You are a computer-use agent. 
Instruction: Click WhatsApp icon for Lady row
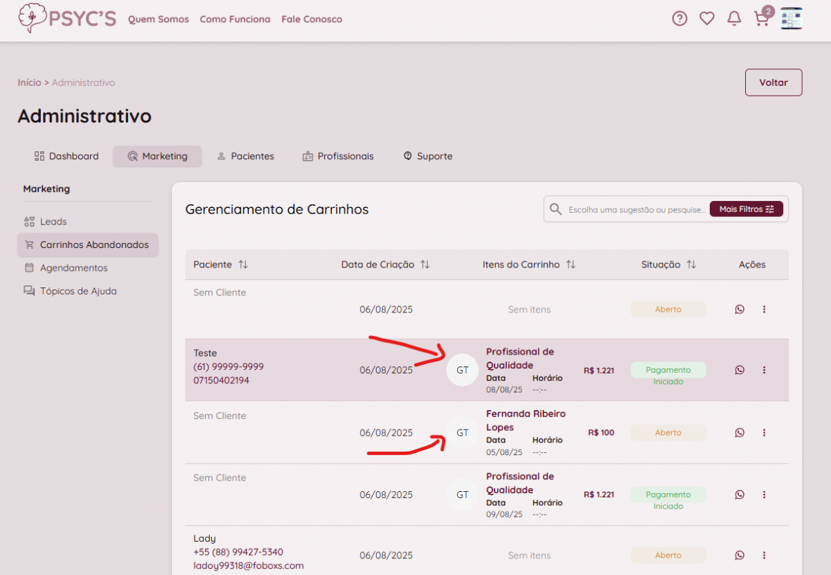pyautogui.click(x=740, y=555)
